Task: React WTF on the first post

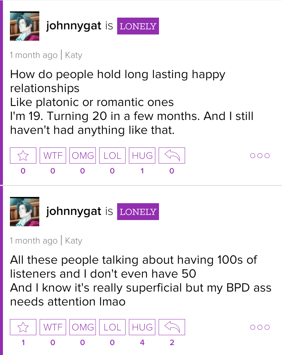Action: coord(53,155)
